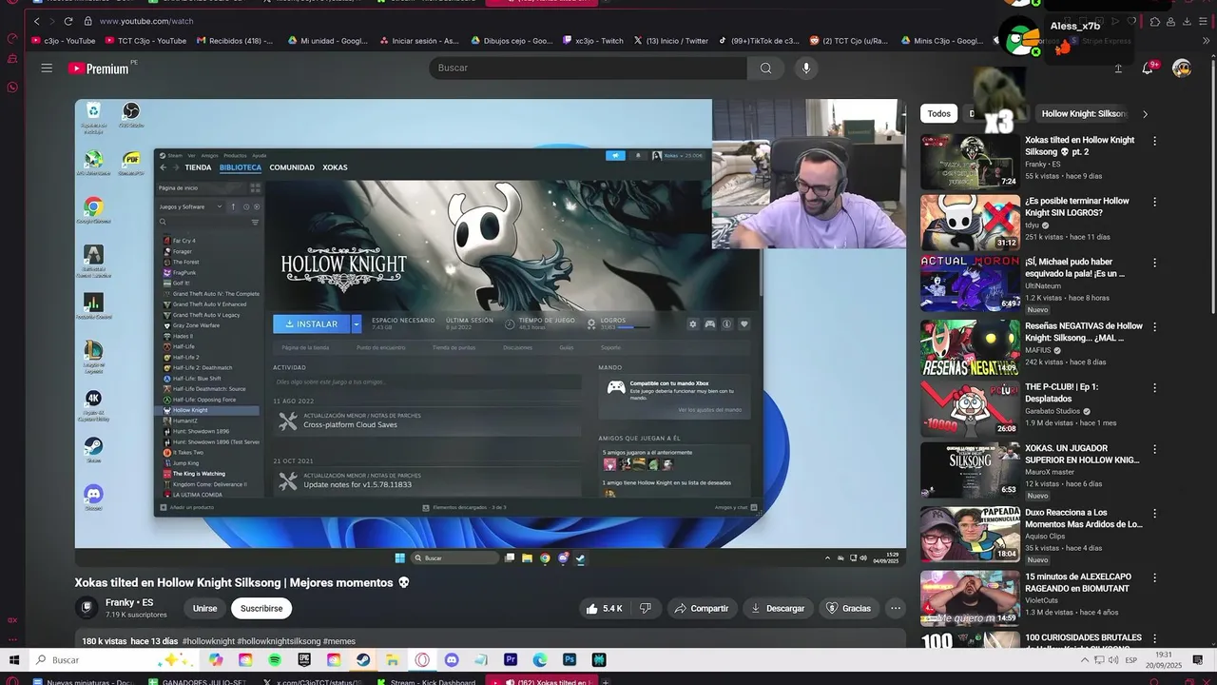Open thumbnail of Hollow Knight SIN LOGROS
Viewport: 1217px width, 685px height.
click(970, 222)
